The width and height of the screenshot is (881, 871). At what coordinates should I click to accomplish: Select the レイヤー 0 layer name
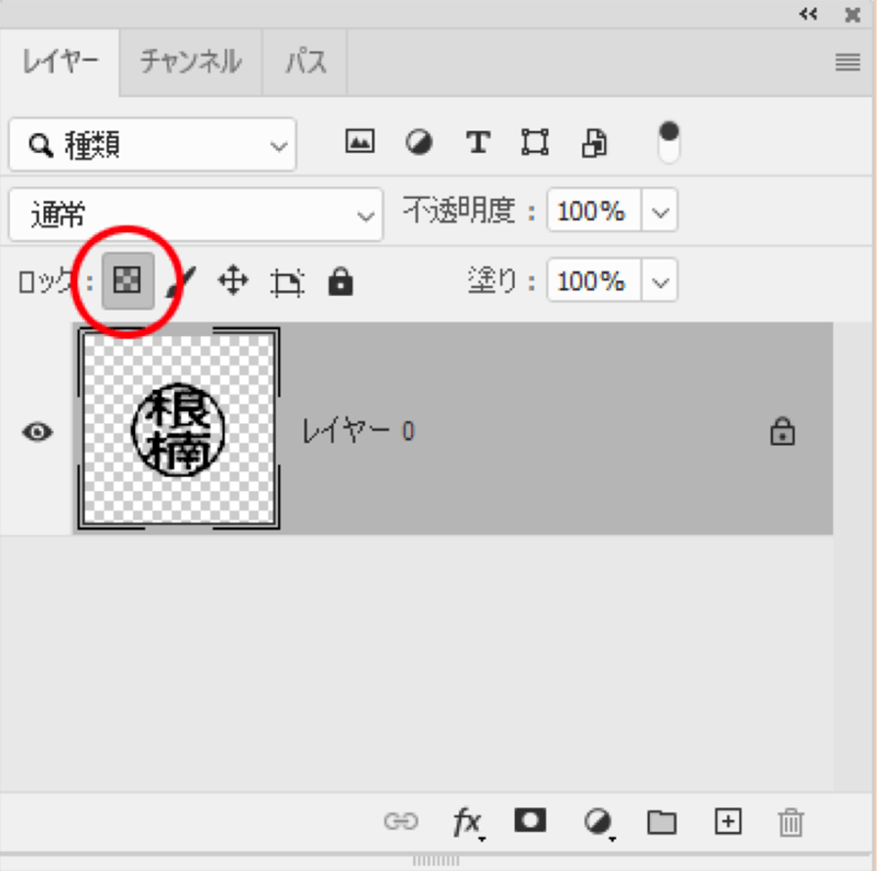click(x=358, y=431)
